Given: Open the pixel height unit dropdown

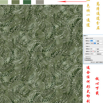Looking at the screenshot, I should (x=100, y=43).
